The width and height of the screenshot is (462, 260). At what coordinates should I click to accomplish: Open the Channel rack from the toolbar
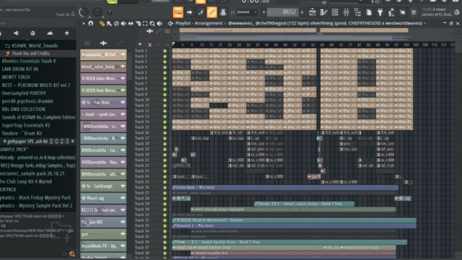pos(335,12)
